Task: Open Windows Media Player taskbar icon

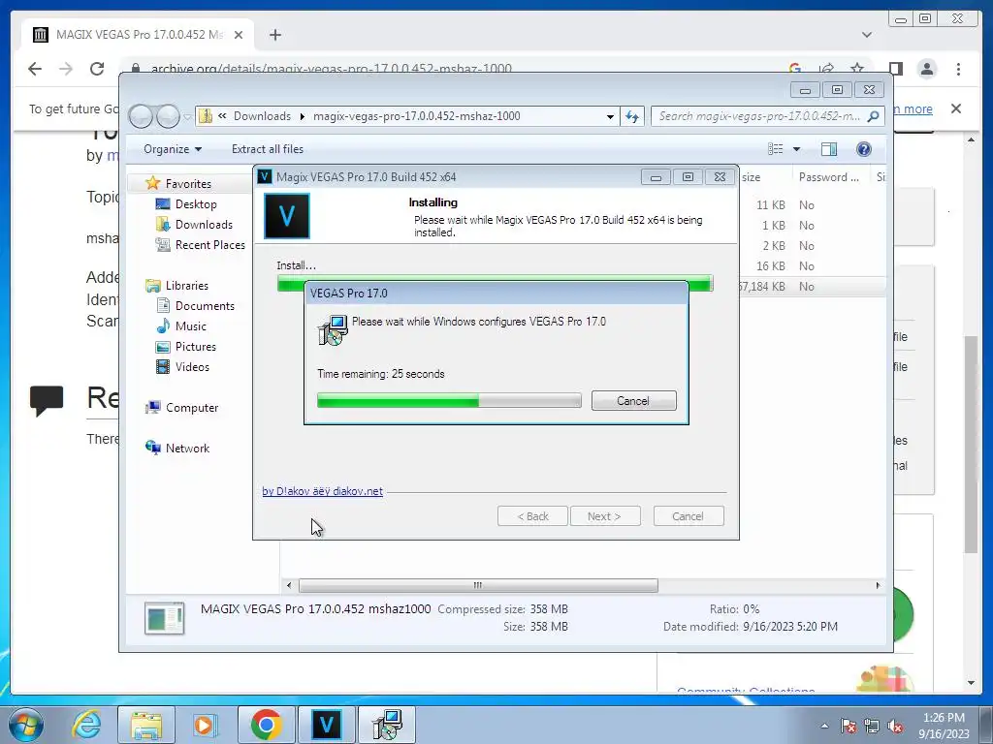Action: [x=205, y=725]
